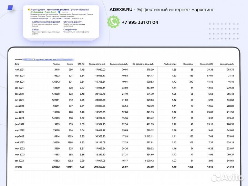Viewport: 248px width, 186px height.
Task: Click the Цена цели, руб. column header
Action: coord(227,64)
